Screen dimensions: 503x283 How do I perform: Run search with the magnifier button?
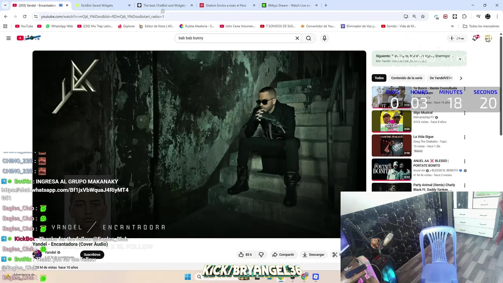(308, 38)
